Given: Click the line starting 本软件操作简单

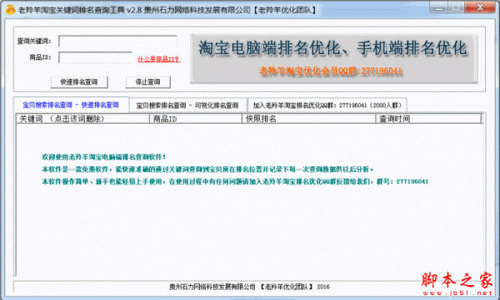Looking at the screenshot, I should click(x=235, y=181).
